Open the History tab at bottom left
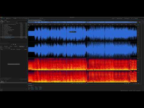The image size is (144, 108). point(2,81)
